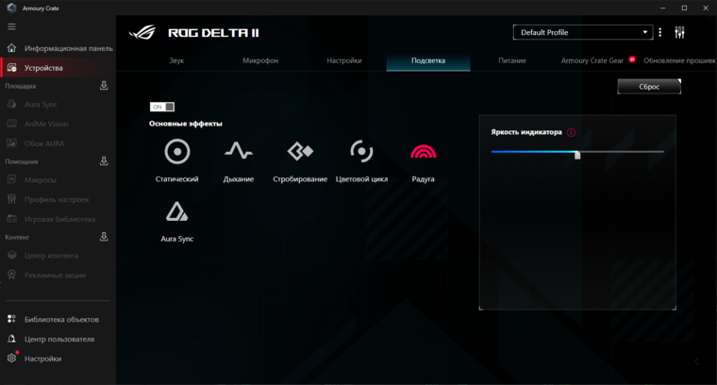Expand the Default Profile dropdown
Screen dimensions: 717x385
(583, 32)
